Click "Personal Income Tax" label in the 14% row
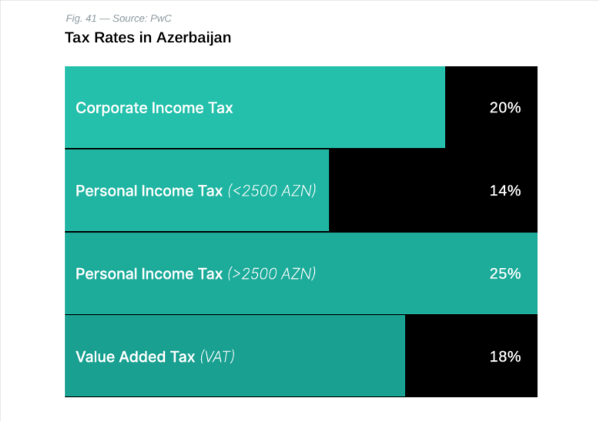Viewport: 599px width, 421px height. pos(149,191)
